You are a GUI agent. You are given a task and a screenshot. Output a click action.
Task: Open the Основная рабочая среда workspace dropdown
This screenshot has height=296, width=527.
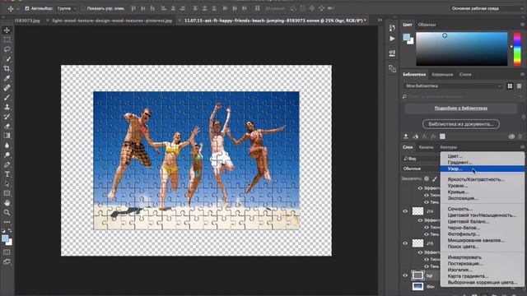point(486,8)
